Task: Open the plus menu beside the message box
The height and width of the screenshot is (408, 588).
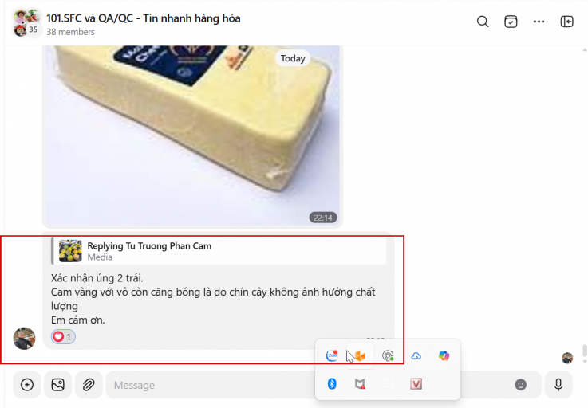Action: (x=27, y=385)
